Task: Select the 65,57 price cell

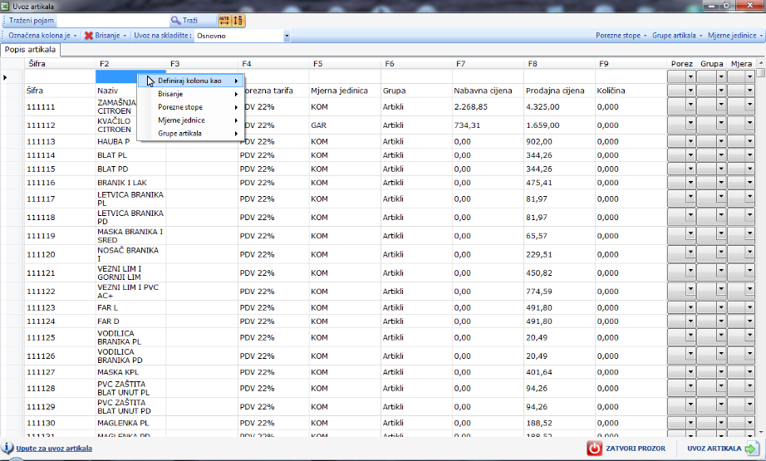Action: (559, 236)
